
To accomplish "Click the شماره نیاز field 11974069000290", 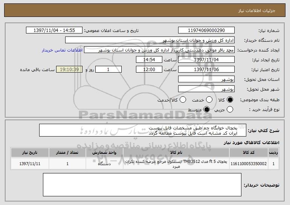I will (x=206, y=30).
